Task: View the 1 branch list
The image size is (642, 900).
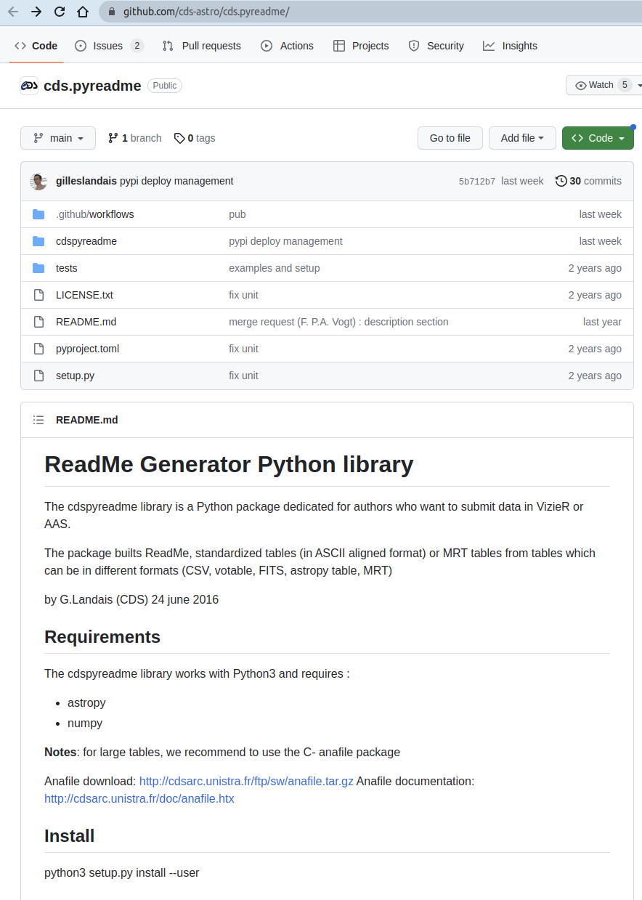Action: point(135,138)
